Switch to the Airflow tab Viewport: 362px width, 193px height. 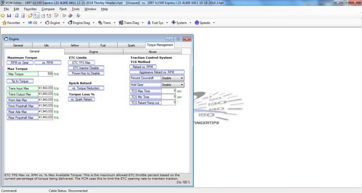coord(75,45)
